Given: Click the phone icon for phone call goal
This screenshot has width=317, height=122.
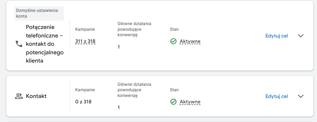Looking at the screenshot, I should tap(19, 44).
